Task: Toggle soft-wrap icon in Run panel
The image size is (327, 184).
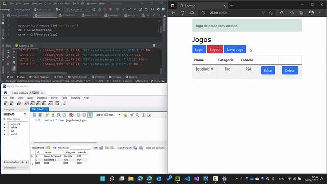Action: [14, 63]
